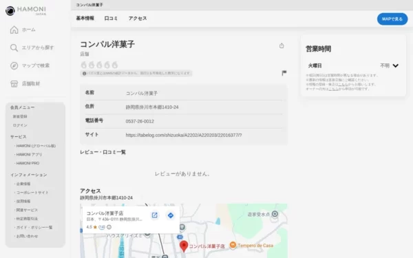Switch to the 基本情報 tab

pyautogui.click(x=85, y=19)
